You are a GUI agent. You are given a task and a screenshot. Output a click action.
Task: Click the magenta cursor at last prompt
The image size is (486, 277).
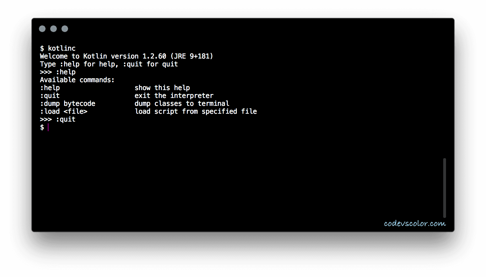(x=48, y=127)
